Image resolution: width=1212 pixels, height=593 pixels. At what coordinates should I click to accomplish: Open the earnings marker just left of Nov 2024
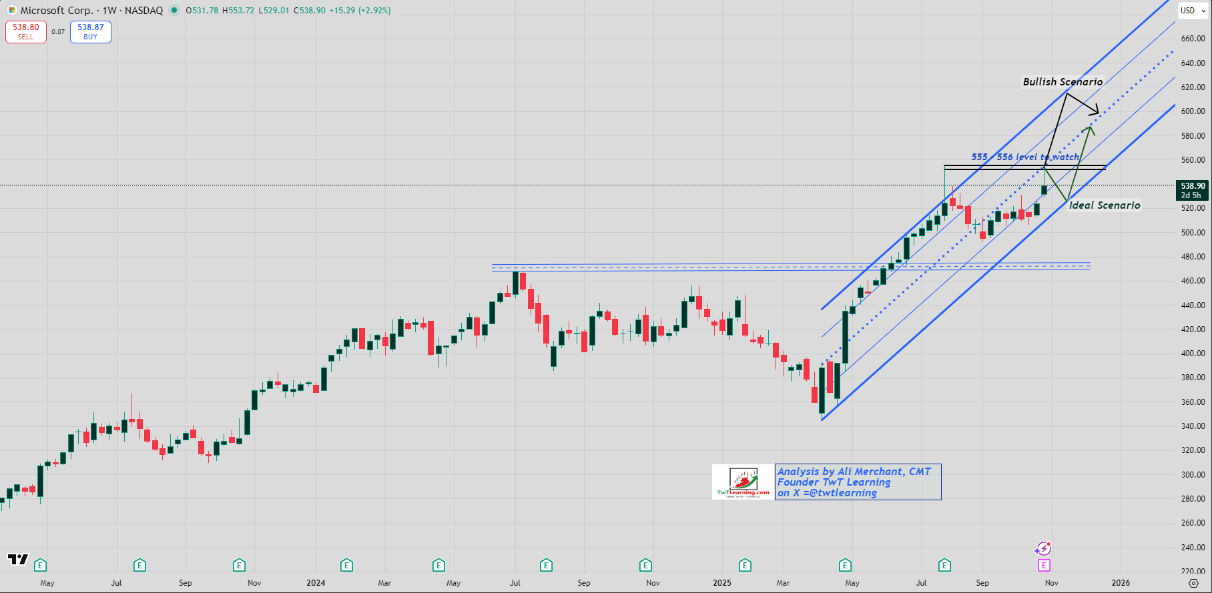coord(645,566)
